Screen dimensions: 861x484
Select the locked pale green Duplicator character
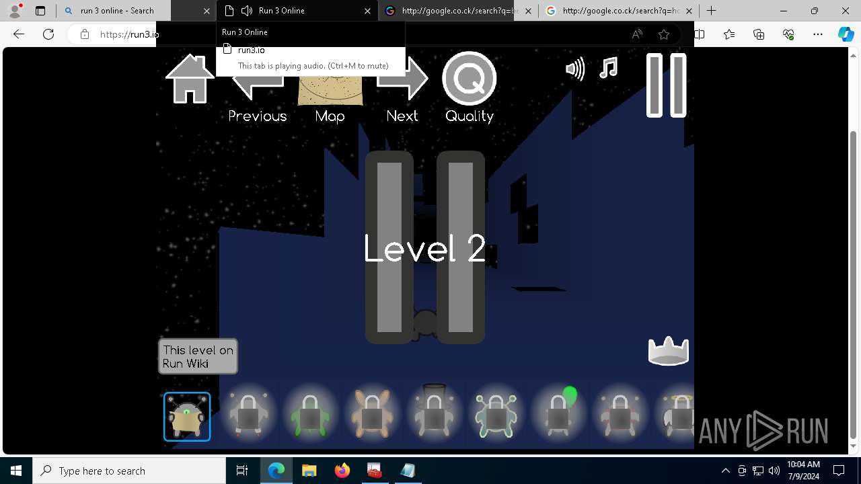pyautogui.click(x=496, y=415)
